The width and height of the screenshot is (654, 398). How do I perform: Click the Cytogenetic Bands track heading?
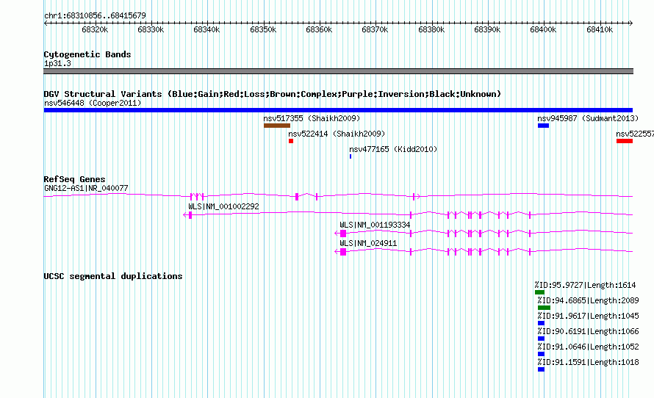click(x=87, y=54)
